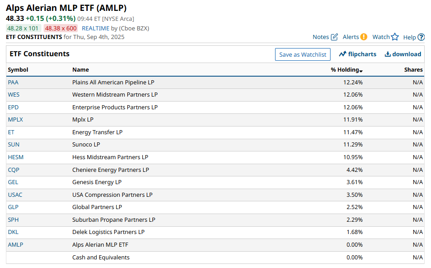Sort by the Symbol column header
Screen dimensions: 431x268
click(x=18, y=69)
